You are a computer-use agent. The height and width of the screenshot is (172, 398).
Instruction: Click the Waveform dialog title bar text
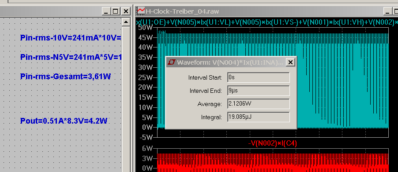(x=230, y=62)
